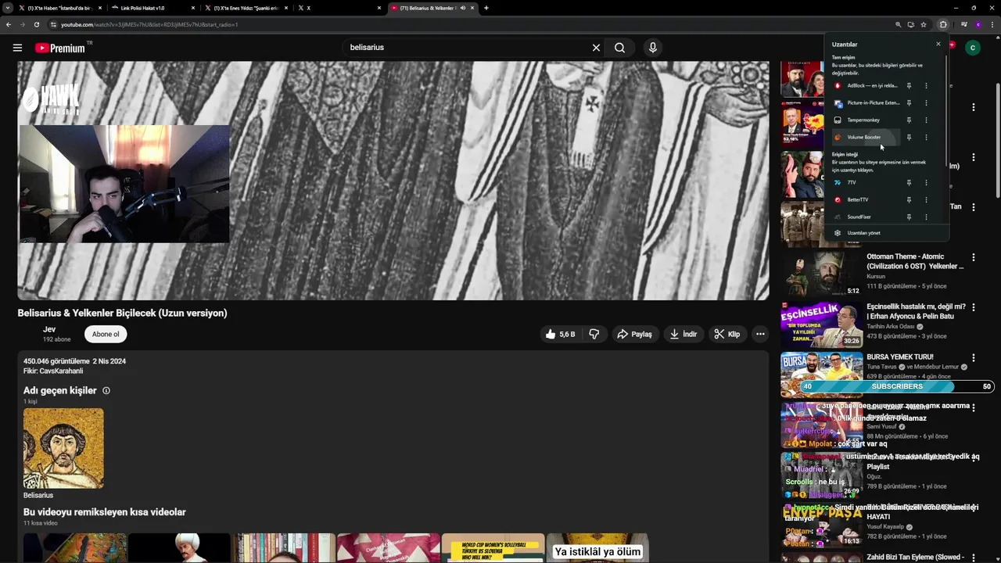1001x563 pixels.
Task: Open the YouTube hamburger guide menu
Action: 17,48
